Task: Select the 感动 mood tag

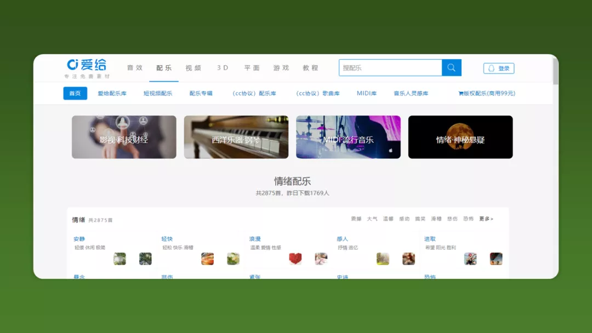Action: pos(405,219)
